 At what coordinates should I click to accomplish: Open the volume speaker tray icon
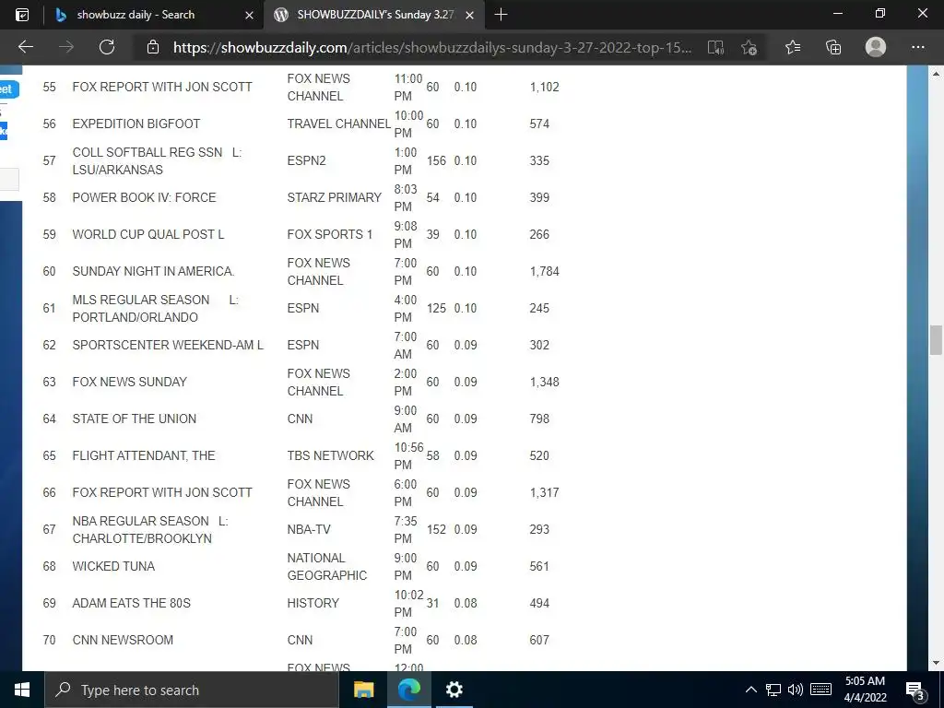(x=796, y=690)
